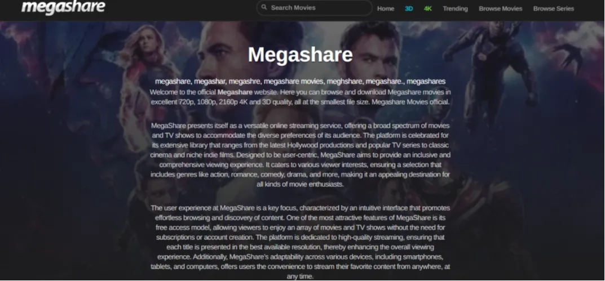Focus the Search Movies field
Image resolution: width=605 pixels, height=281 pixels.
pos(314,8)
